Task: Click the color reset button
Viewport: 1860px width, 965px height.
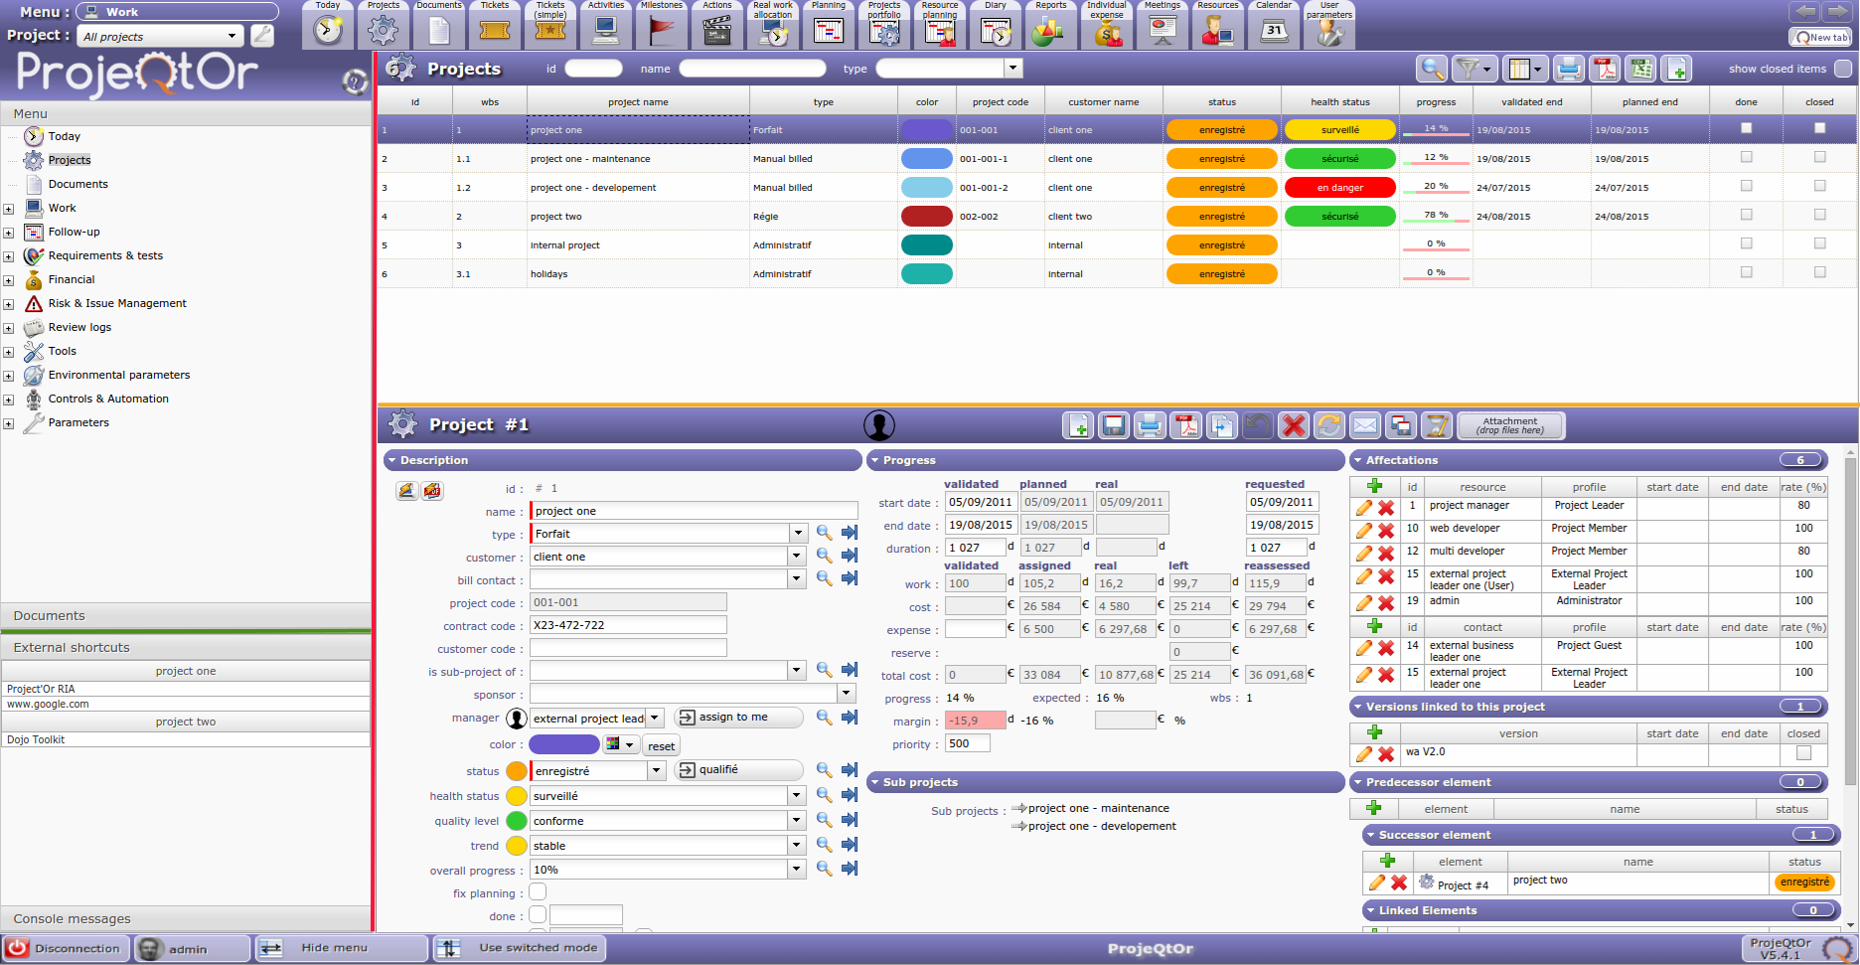Action: click(661, 745)
